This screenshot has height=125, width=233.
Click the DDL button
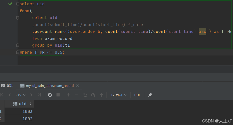point(137,95)
